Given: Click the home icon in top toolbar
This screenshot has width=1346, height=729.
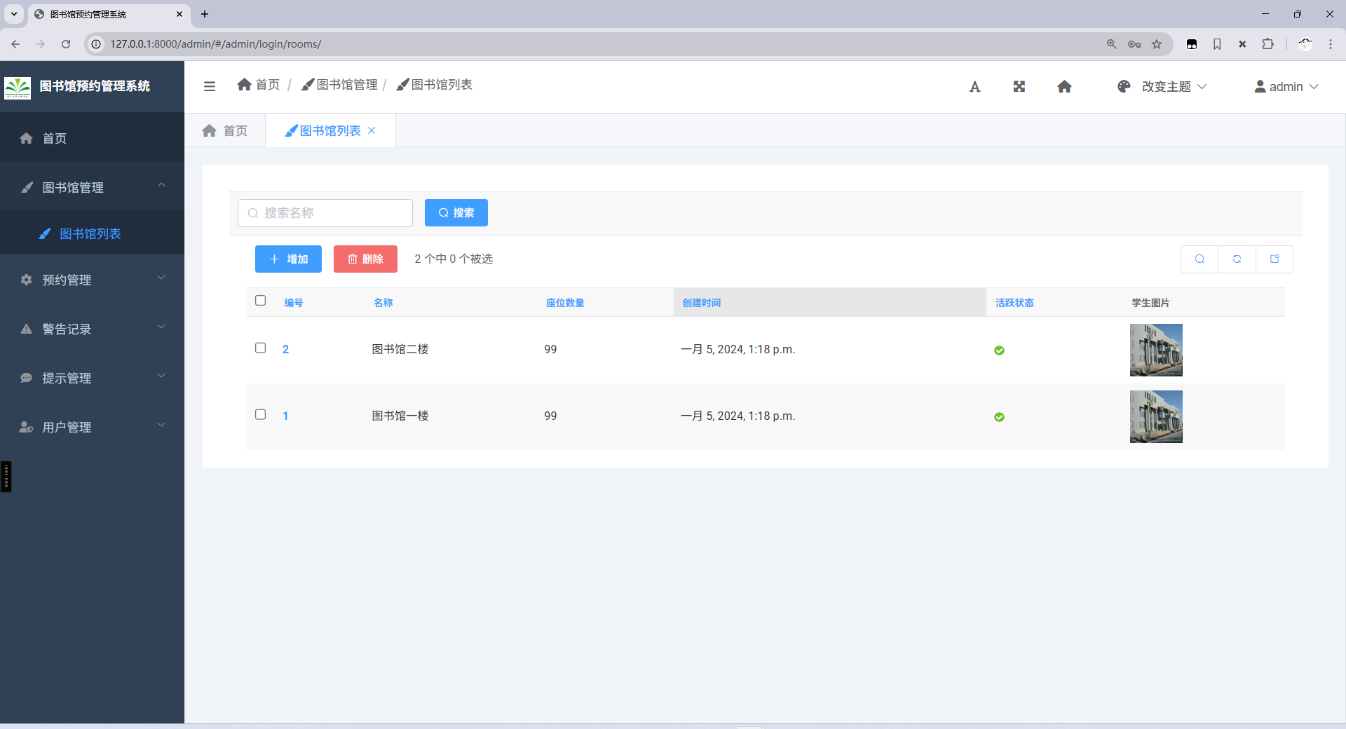Looking at the screenshot, I should coord(1064,86).
